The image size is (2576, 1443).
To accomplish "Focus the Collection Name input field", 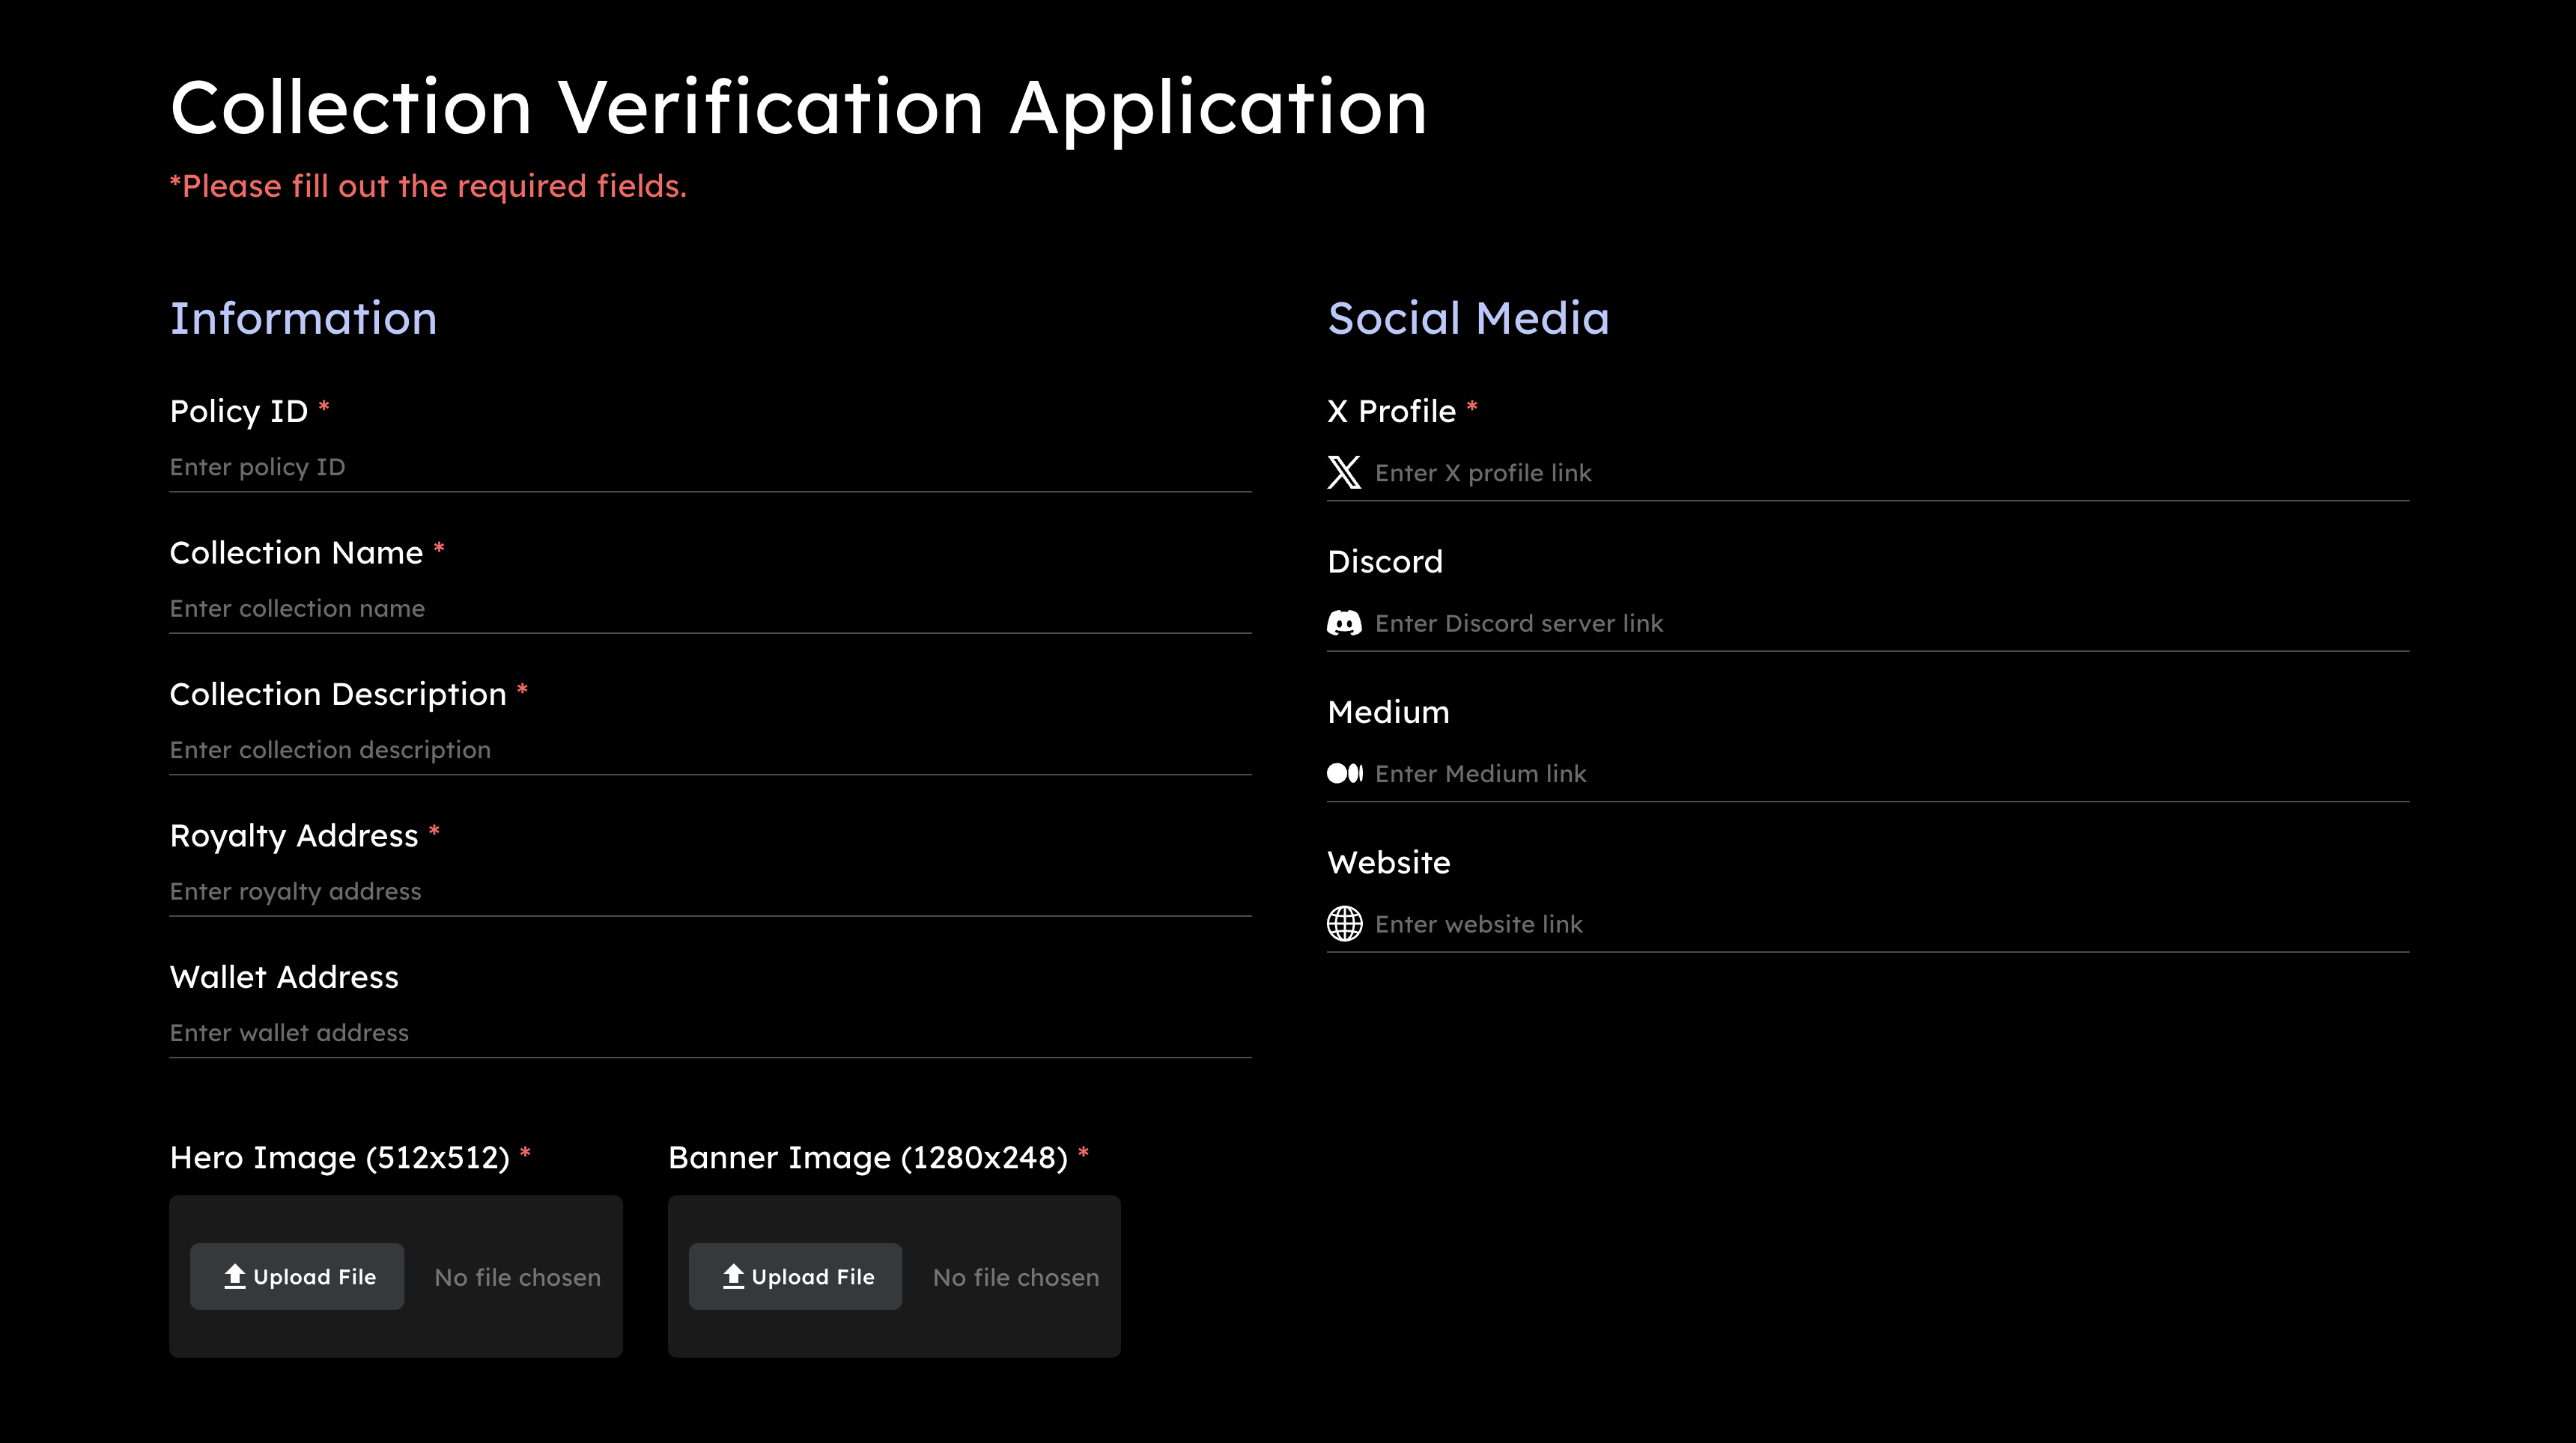I will coord(710,608).
